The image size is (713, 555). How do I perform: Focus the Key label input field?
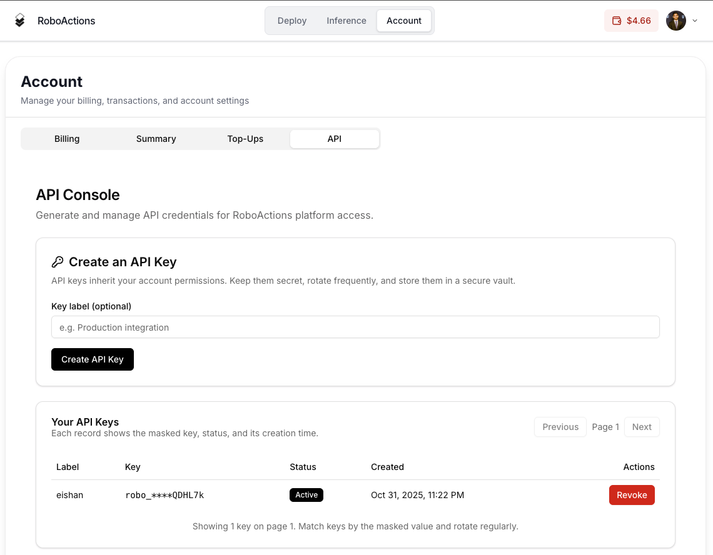click(x=355, y=327)
